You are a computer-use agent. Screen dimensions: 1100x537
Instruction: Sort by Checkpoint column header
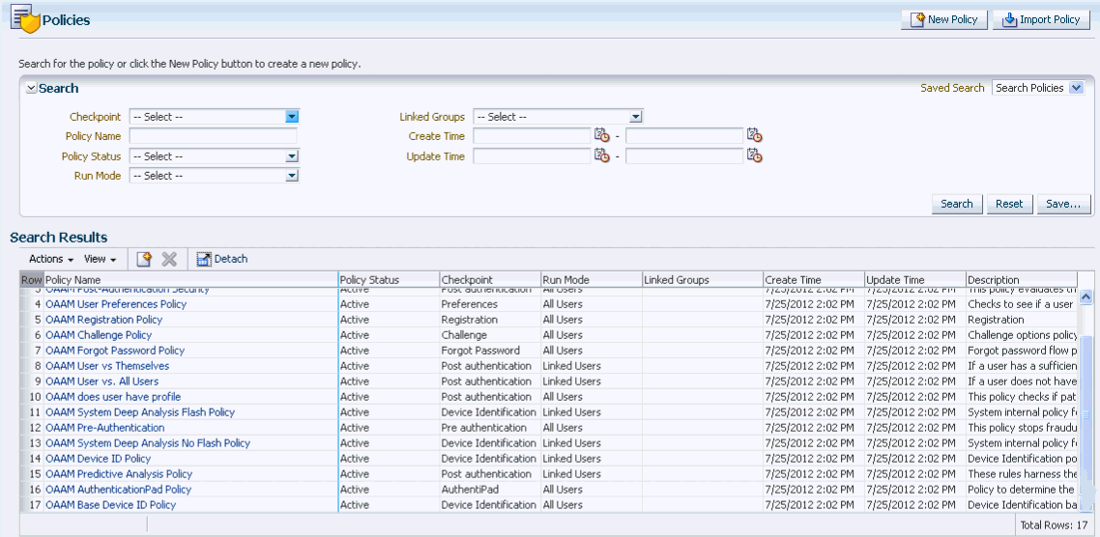click(x=490, y=280)
